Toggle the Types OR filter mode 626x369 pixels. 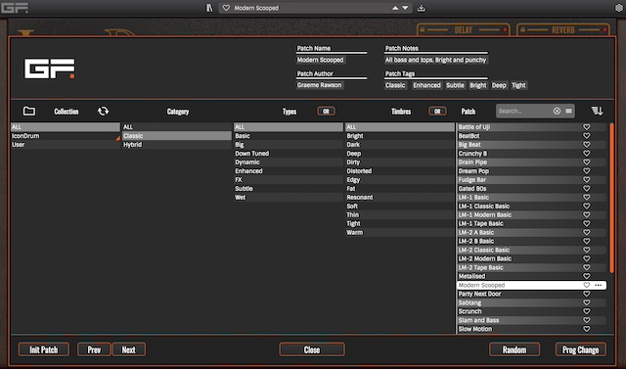tap(326, 111)
